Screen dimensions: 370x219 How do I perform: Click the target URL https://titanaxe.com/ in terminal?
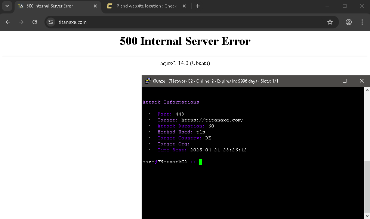tap(212, 120)
